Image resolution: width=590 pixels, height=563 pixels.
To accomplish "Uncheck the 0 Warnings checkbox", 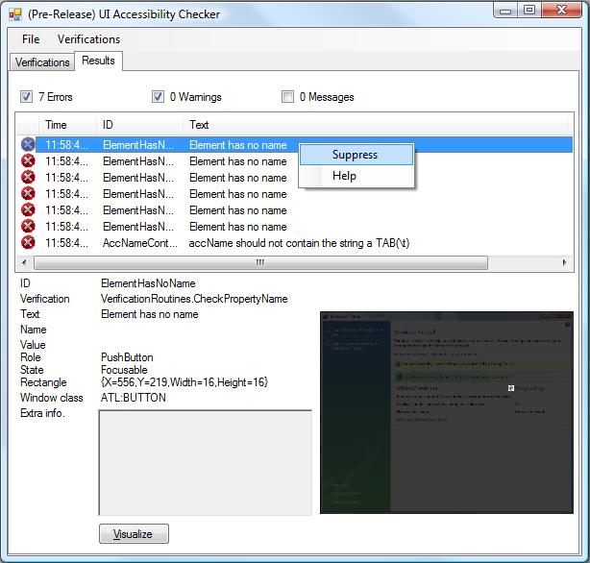I will (x=158, y=97).
